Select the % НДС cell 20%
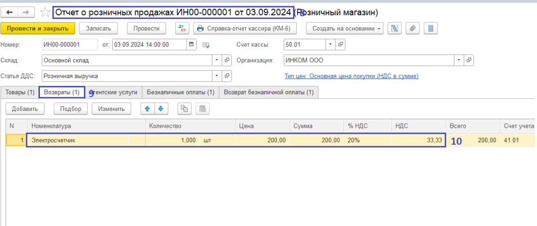The image size is (537, 226). click(x=368, y=140)
